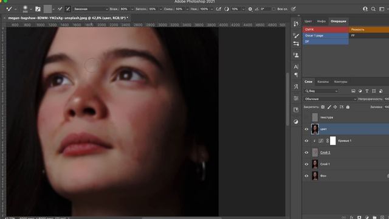Run the 'Oscar 1 page' action button
Image resolution: width=389 pixels, height=219 pixels.
click(x=326, y=35)
